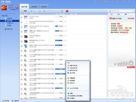Click the orange Thunder bird toolbar icon

coord(67,11)
